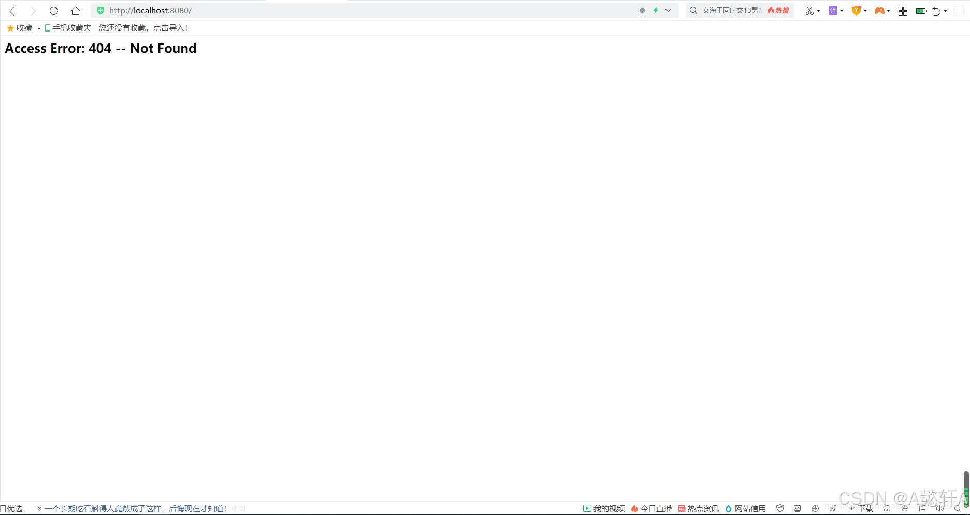Expand the 收藏 favorites dropdown arrow

tap(39, 28)
